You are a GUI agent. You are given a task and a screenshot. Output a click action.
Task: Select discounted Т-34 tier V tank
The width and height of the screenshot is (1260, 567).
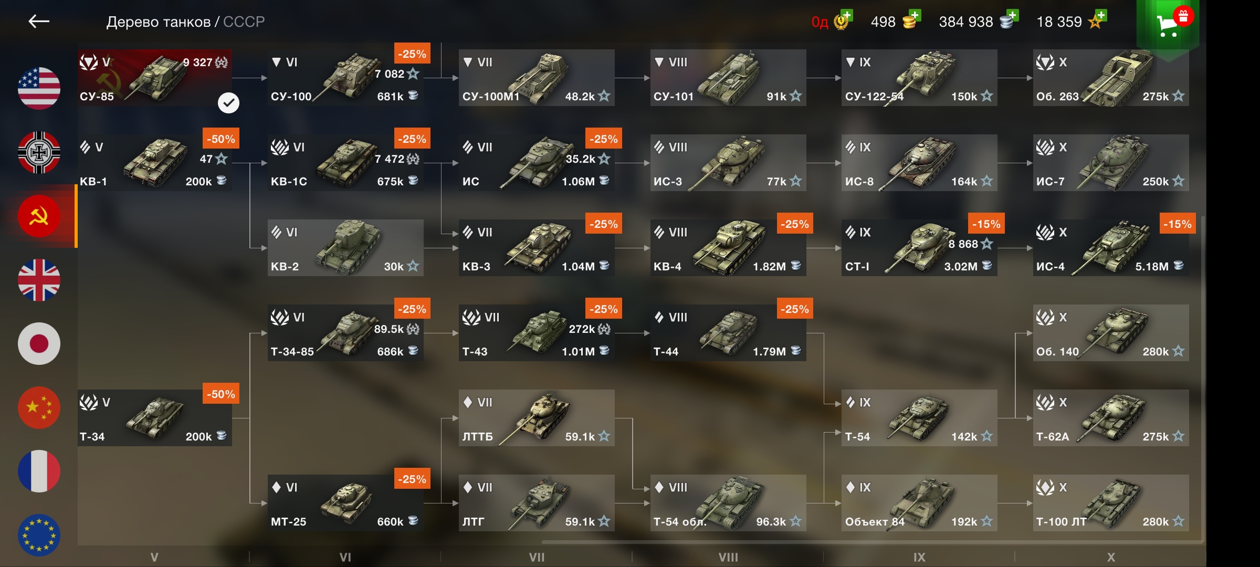155,418
